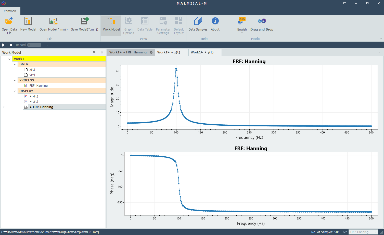Select y(t) under DATA
Image resolution: width=384 pixels, height=235 pixels.
click(x=64, y=75)
